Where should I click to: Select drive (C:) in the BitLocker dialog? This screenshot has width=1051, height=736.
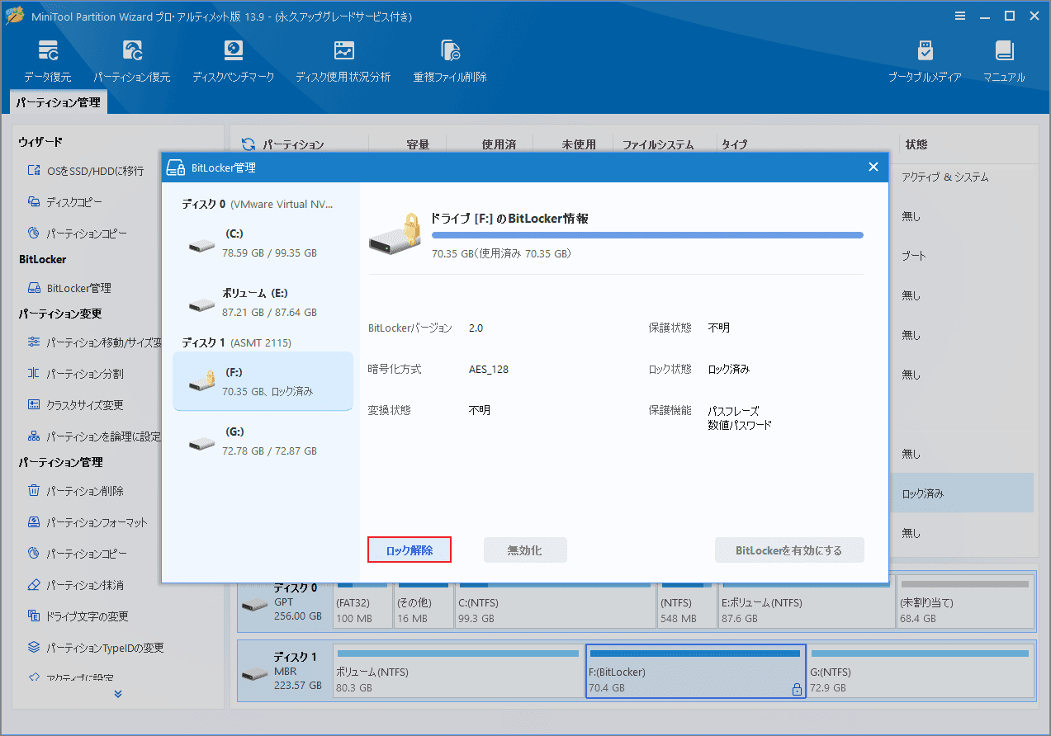click(x=262, y=243)
